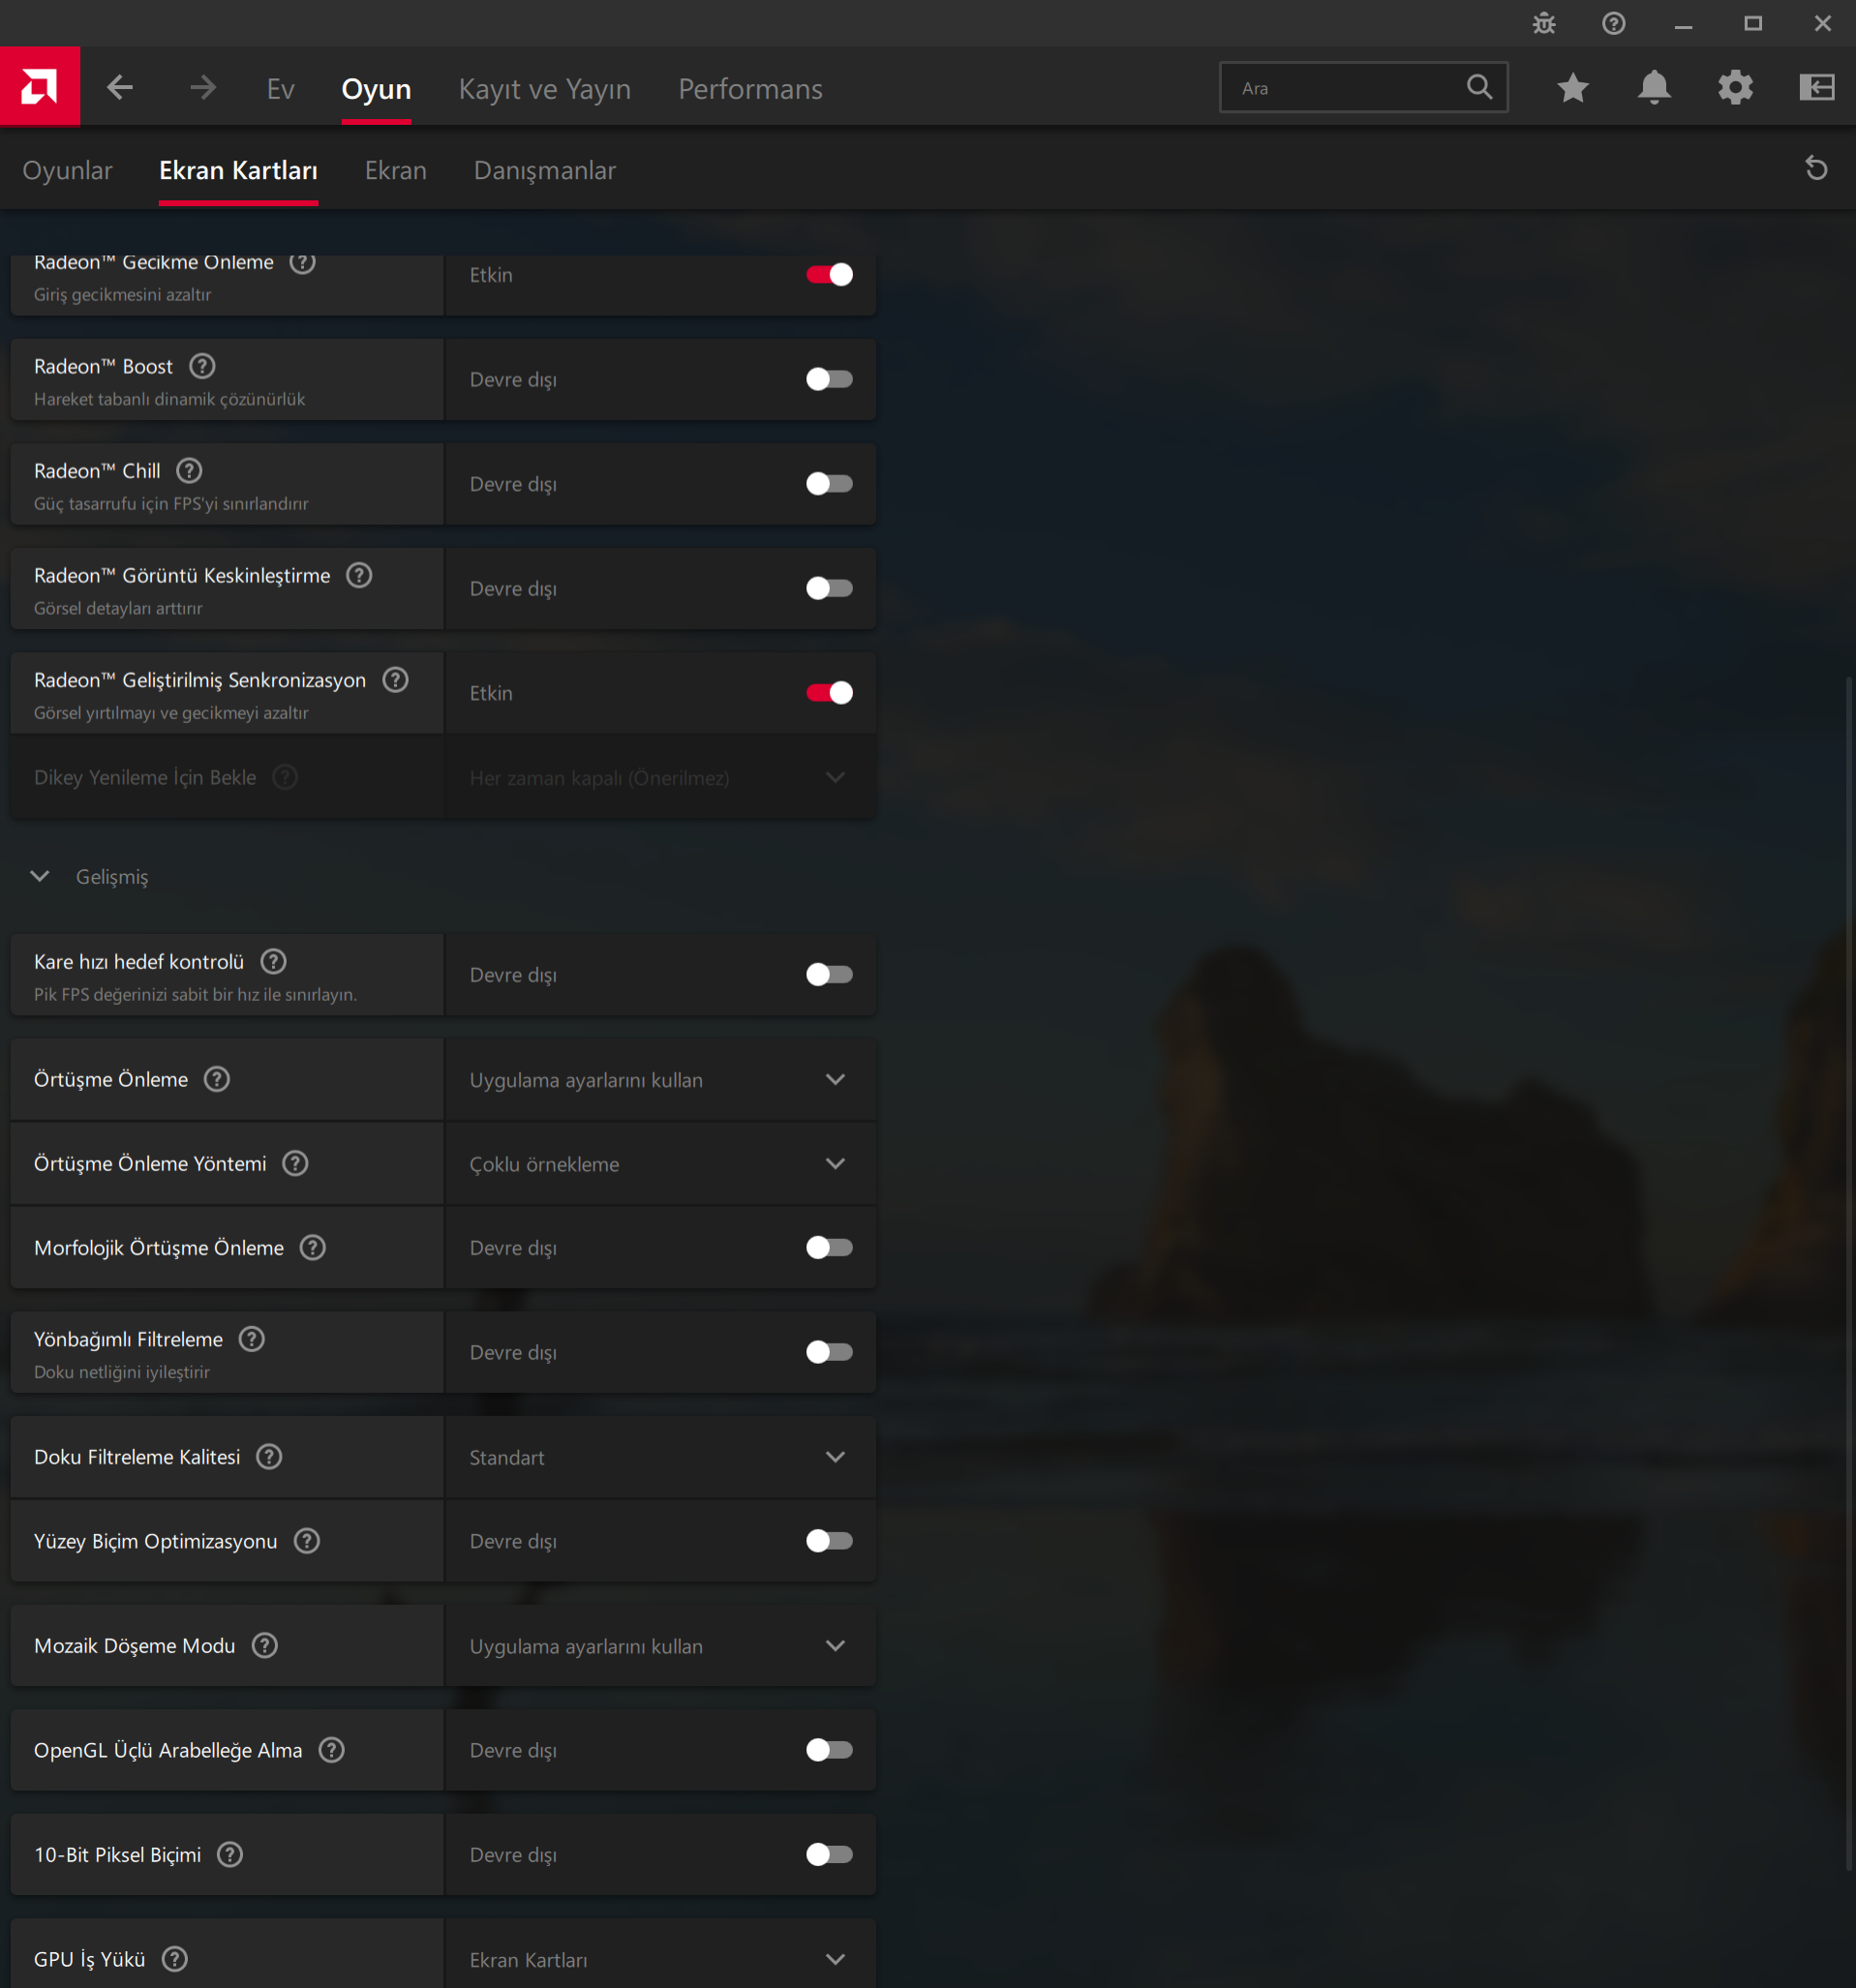Open Kayıt ve Yayın tab
Screen dimensions: 1856x1988
point(544,89)
